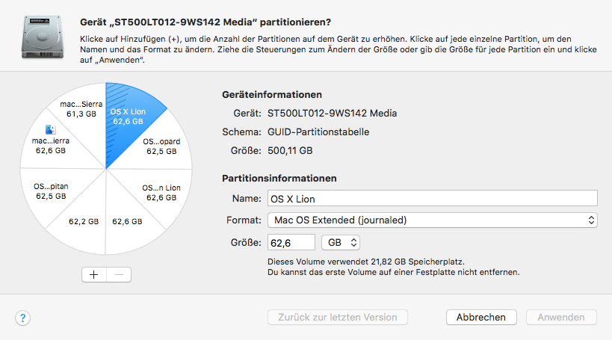Select the unnamed 62,2 GB partition slice
This screenshot has width=612, height=340.
click(x=83, y=220)
